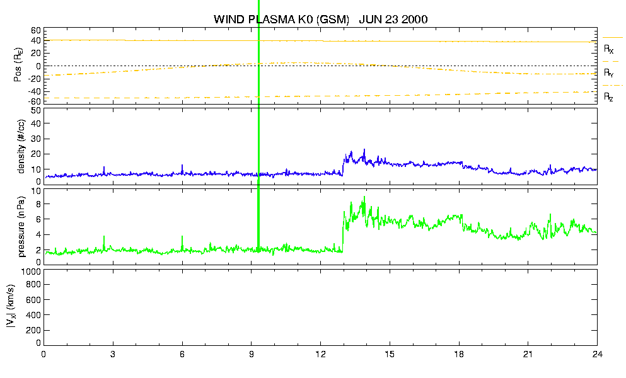The width and height of the screenshot is (626, 378).
Task: Click the 50 tick on density axis
Action: (36, 111)
